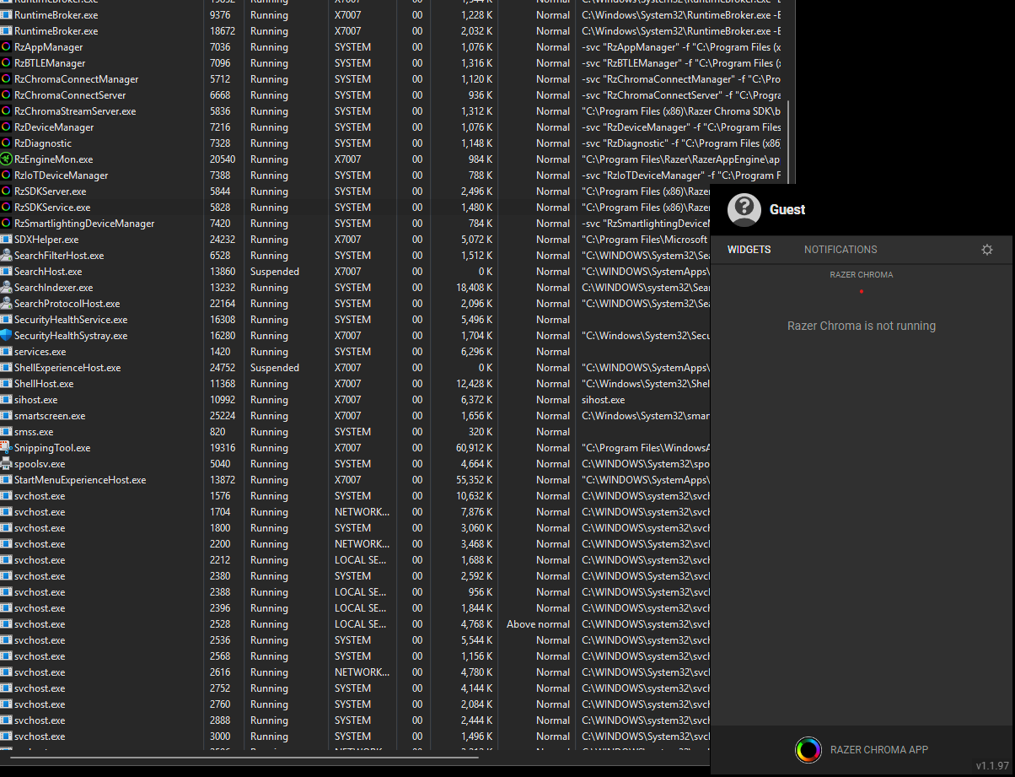Click the SearchProtocolHost.exe icon
1015x777 pixels.
click(x=7, y=304)
